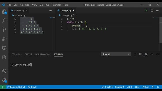Click the print(' ') code line
This screenshot has height=91, width=162.
pyautogui.click(x=80, y=26)
